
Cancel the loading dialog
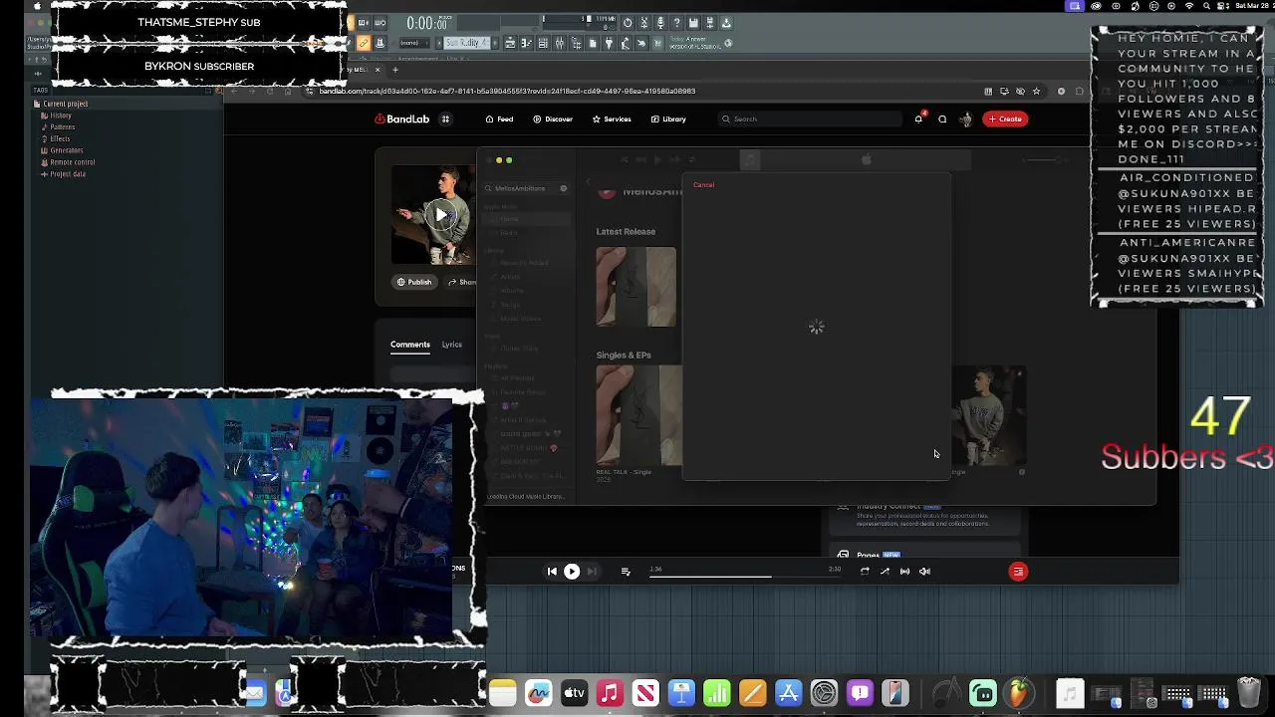[x=703, y=185]
